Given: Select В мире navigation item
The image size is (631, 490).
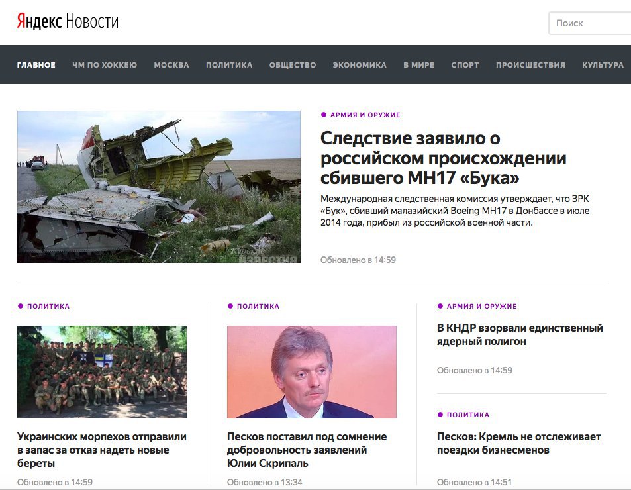Looking at the screenshot, I should (x=419, y=65).
